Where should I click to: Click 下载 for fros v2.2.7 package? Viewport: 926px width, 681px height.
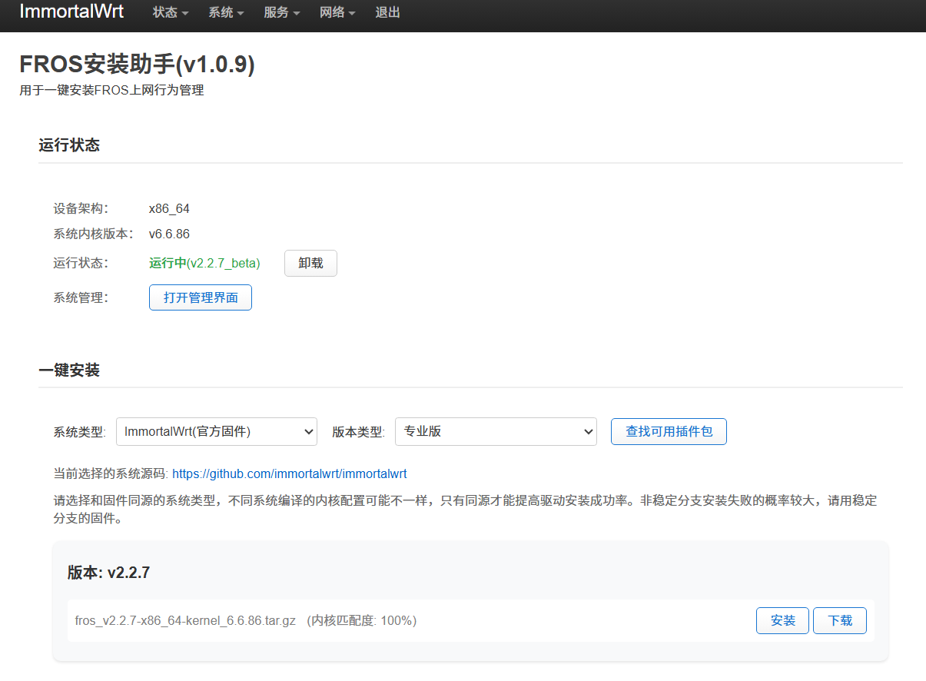click(840, 620)
